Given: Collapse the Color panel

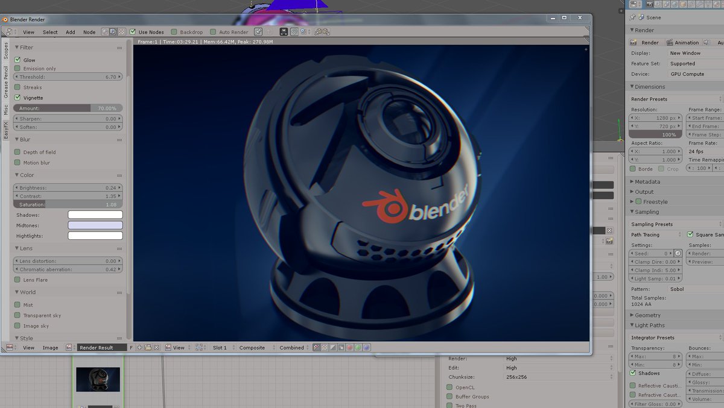Looking at the screenshot, I should pos(16,175).
